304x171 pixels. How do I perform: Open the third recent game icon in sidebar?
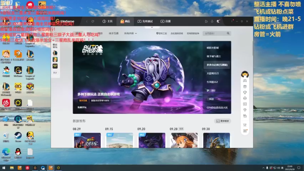(x=55, y=66)
